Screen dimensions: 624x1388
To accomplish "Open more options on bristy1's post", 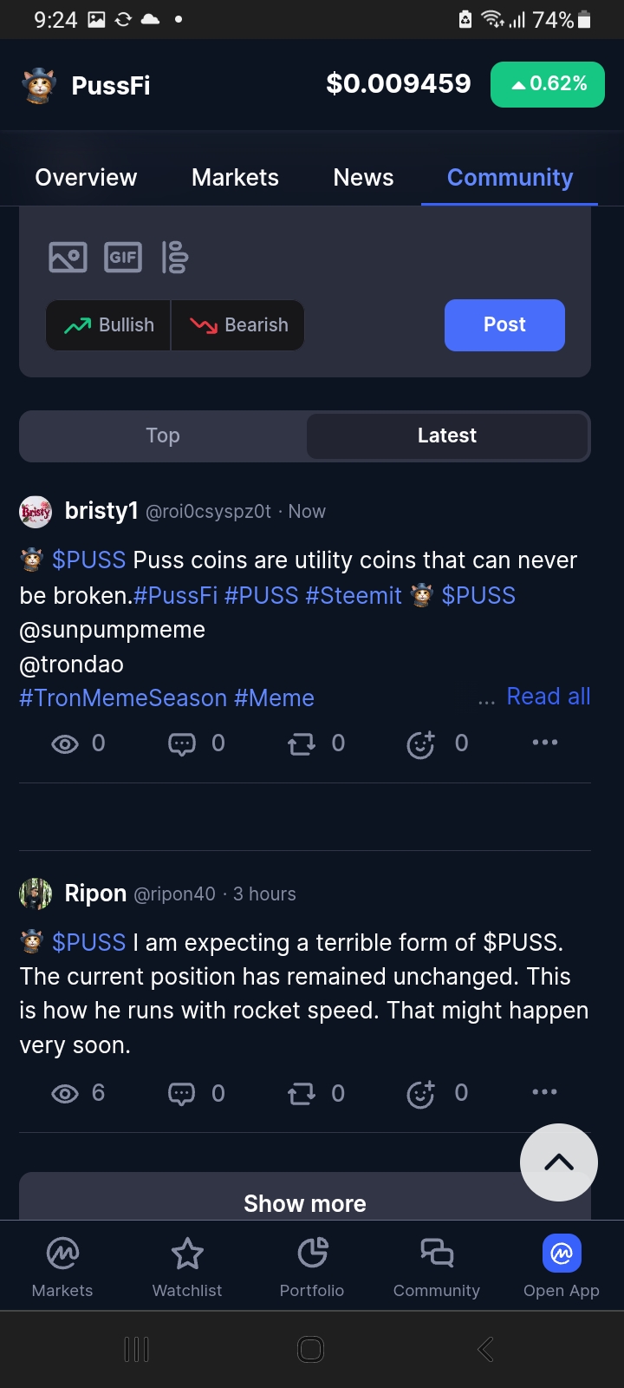I will point(545,743).
